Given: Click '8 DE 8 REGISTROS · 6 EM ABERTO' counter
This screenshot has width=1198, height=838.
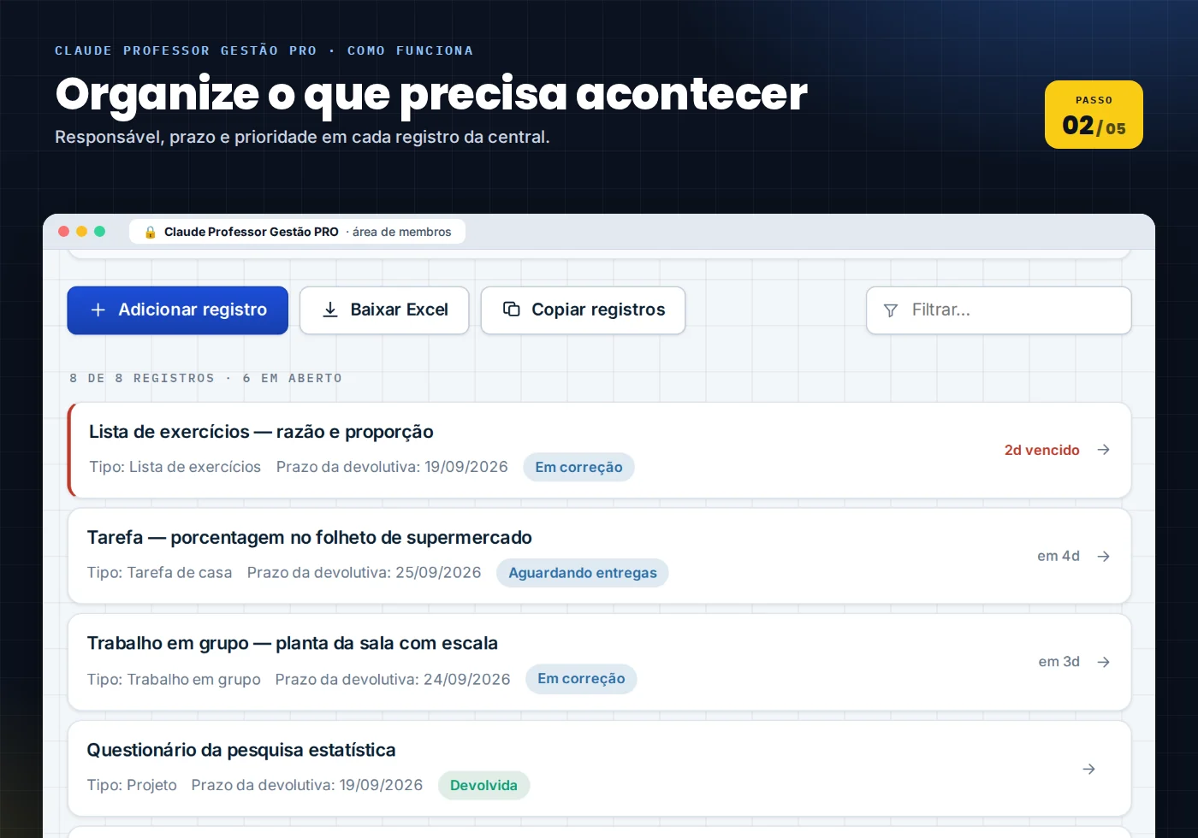Looking at the screenshot, I should pos(205,378).
